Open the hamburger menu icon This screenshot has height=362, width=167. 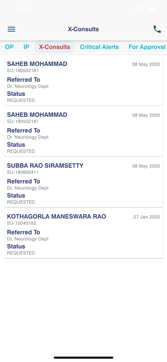pos(11,29)
